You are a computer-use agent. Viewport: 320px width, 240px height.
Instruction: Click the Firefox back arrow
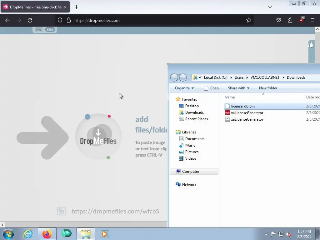(7, 20)
